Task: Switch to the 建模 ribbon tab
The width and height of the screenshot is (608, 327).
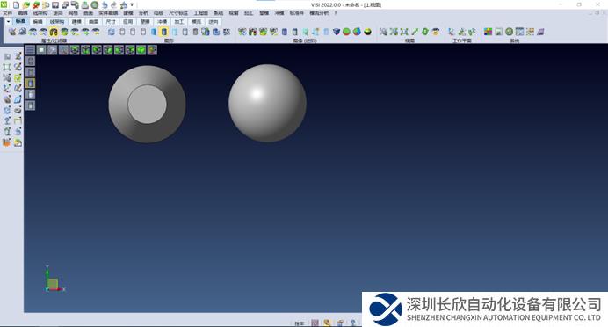Action: [x=76, y=22]
